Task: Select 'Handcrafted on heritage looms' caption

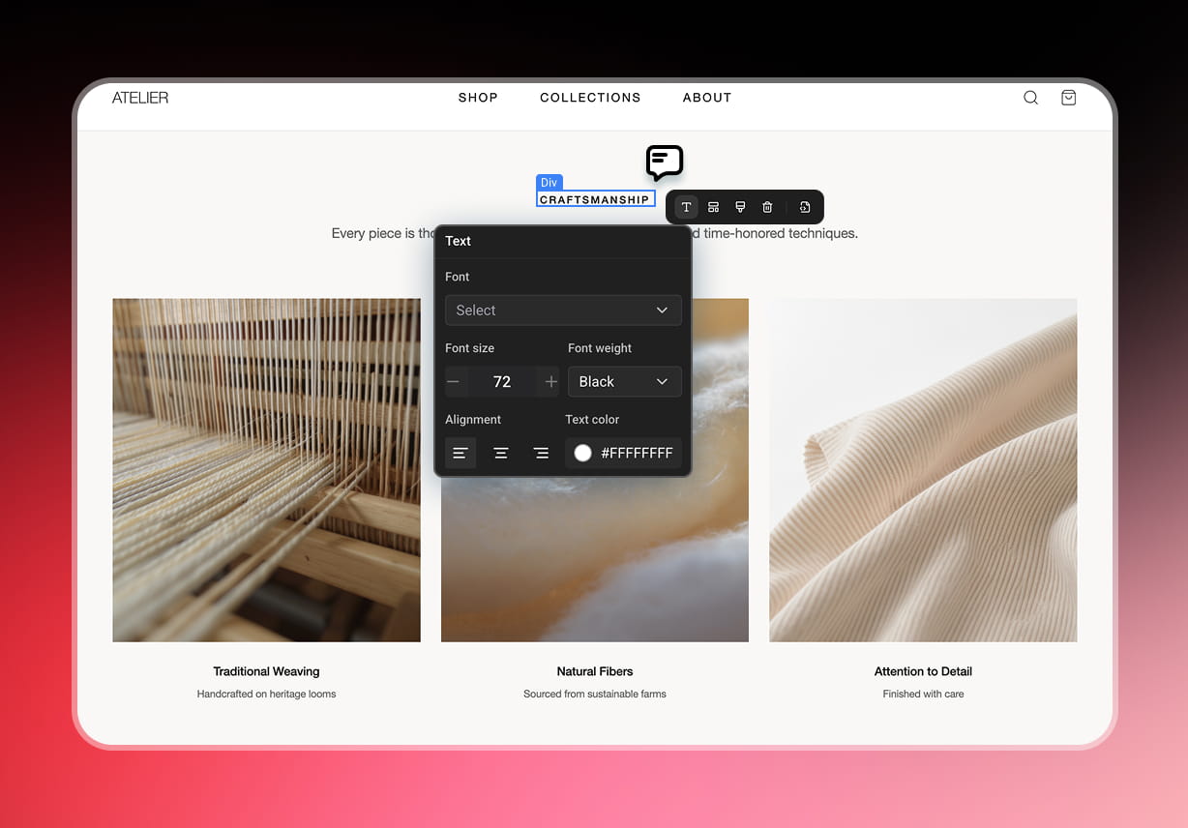Action: click(266, 694)
